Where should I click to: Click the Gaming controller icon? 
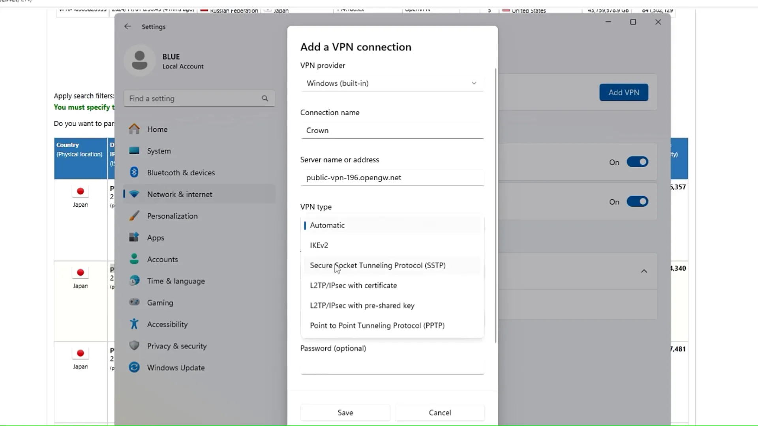pos(134,303)
